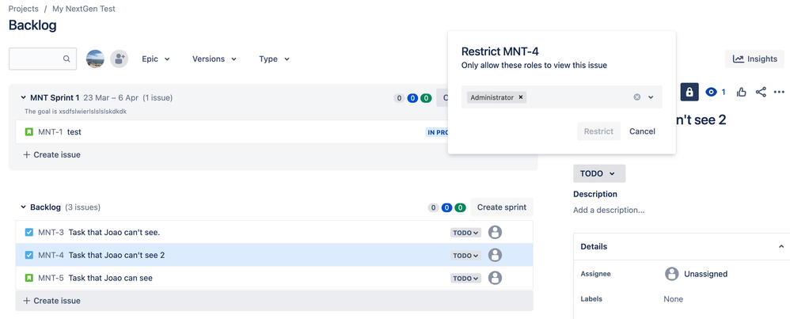Clear all selected roles
This screenshot has height=319, width=790.
(637, 97)
